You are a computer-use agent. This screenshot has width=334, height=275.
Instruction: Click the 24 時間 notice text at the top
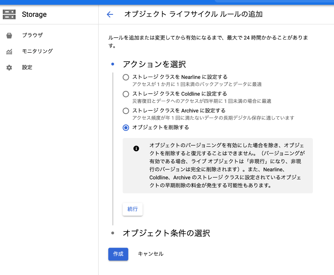(x=208, y=42)
